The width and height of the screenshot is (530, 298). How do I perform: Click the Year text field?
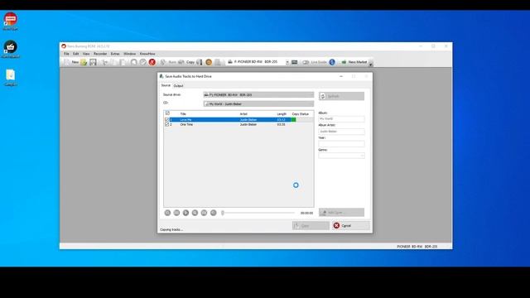pos(341,143)
